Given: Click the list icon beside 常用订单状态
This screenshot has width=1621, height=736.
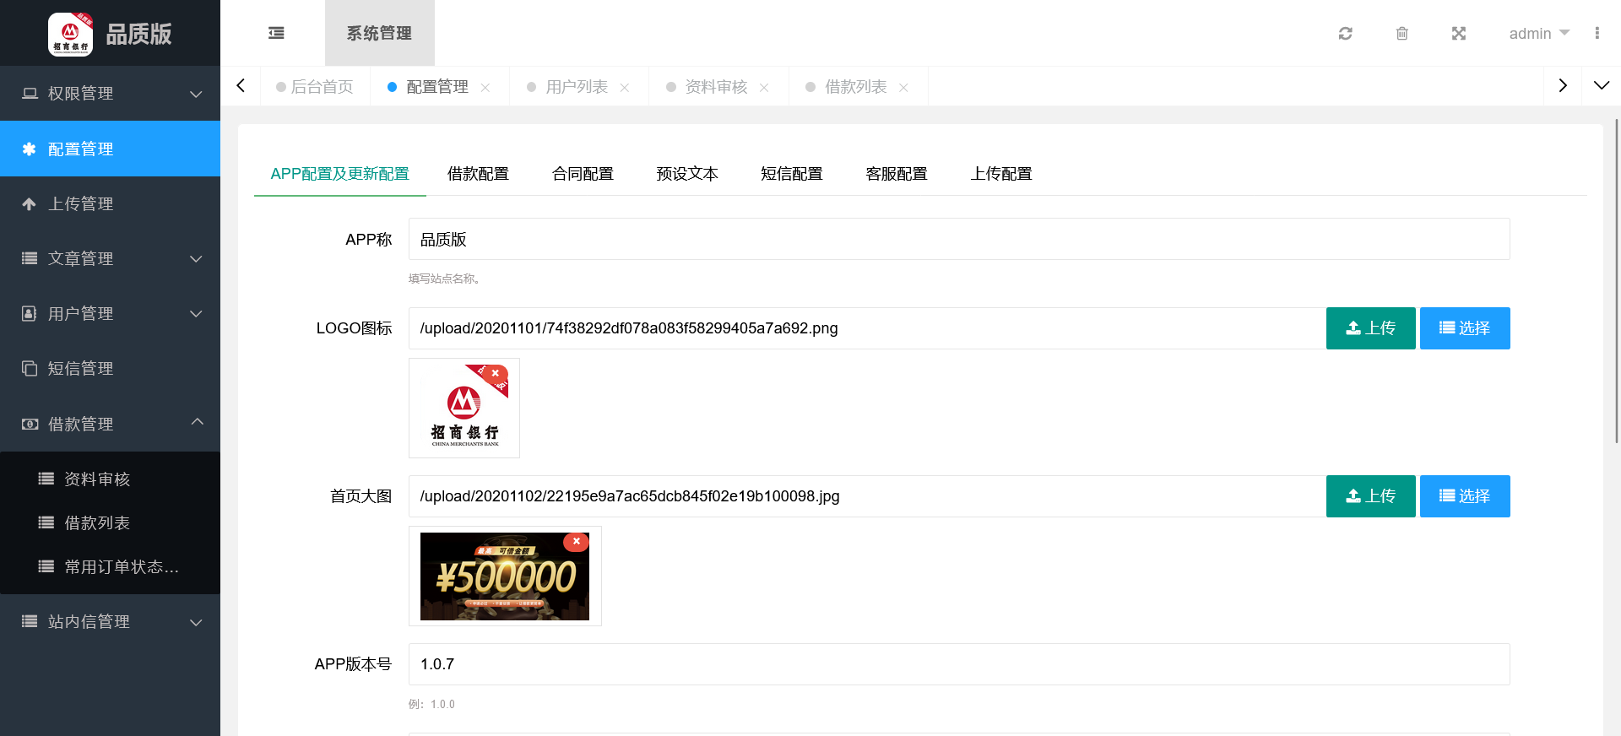Looking at the screenshot, I should point(46,566).
